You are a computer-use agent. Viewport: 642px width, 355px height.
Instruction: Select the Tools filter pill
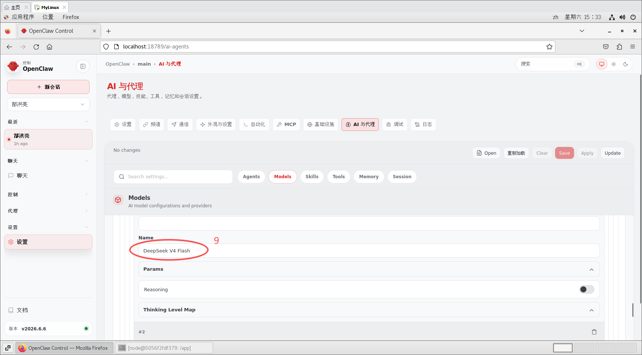point(339,177)
